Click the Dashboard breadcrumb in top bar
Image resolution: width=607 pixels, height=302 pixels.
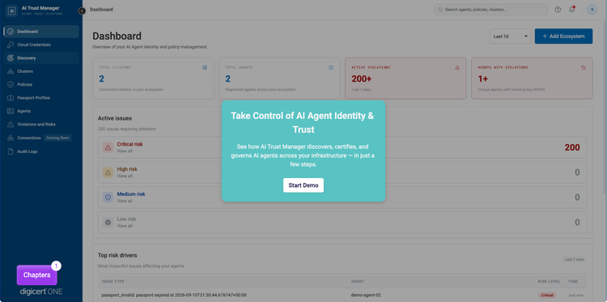[x=101, y=10]
